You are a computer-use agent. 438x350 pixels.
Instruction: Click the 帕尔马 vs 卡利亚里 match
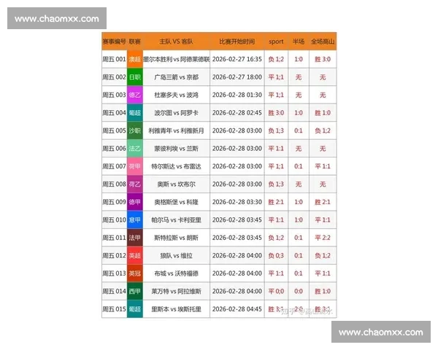pyautogui.click(x=176, y=220)
